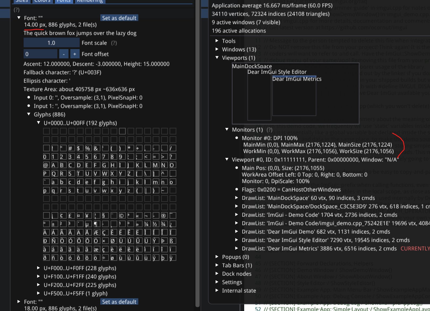The width and height of the screenshot is (430, 311).
Task: Collapse the Viewports (1) node
Action: (x=217, y=57)
